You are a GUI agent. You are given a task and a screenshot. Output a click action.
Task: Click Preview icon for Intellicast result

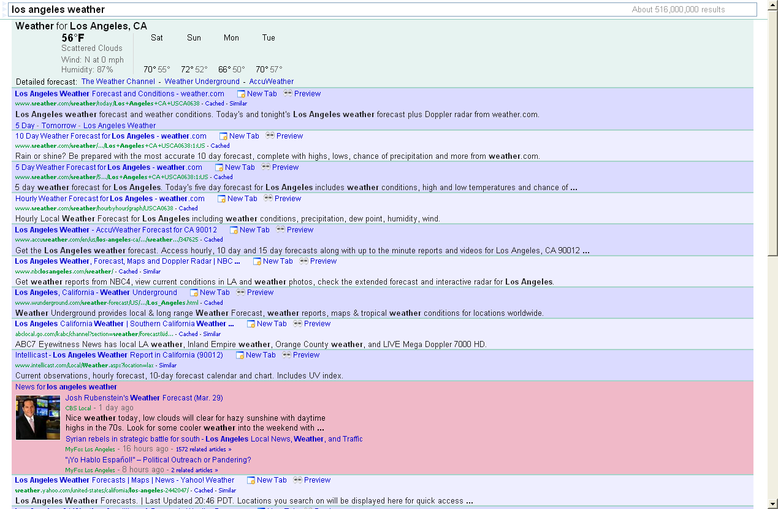pos(286,355)
